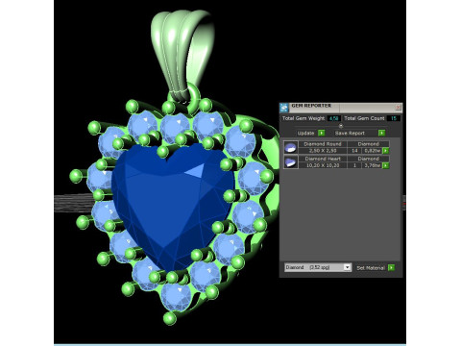The height and width of the screenshot is (346, 461).
Task: Click the green Update arrow button
Action: 322,133
